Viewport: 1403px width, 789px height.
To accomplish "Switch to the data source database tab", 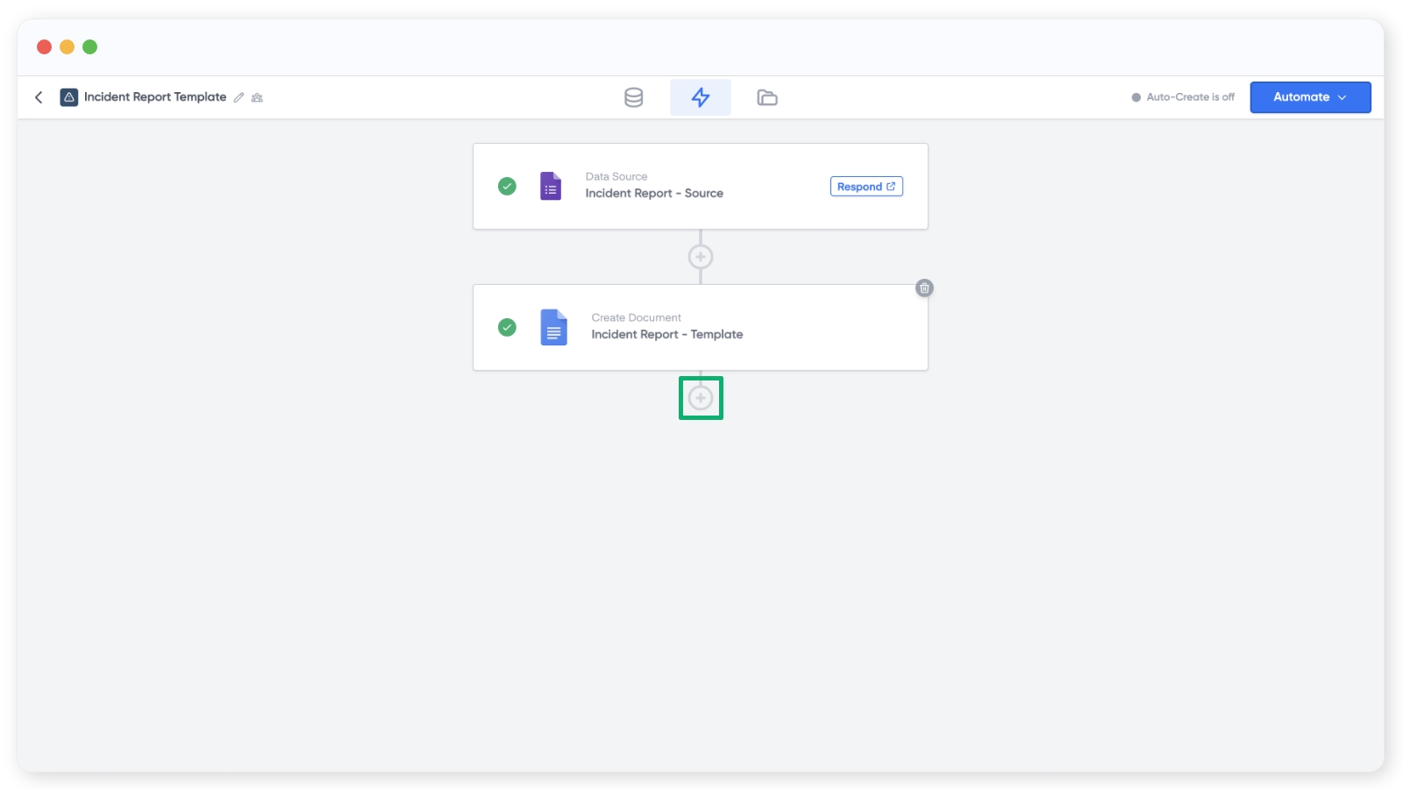I will pos(633,97).
